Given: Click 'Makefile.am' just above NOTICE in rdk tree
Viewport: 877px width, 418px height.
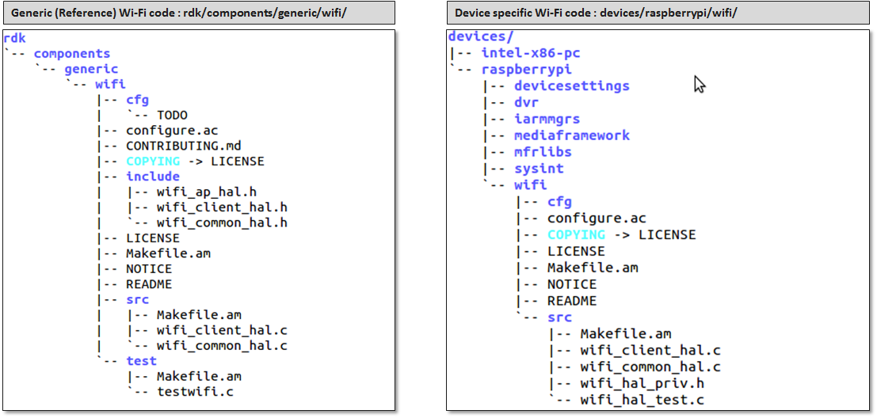Looking at the screenshot, I should coord(169,253).
